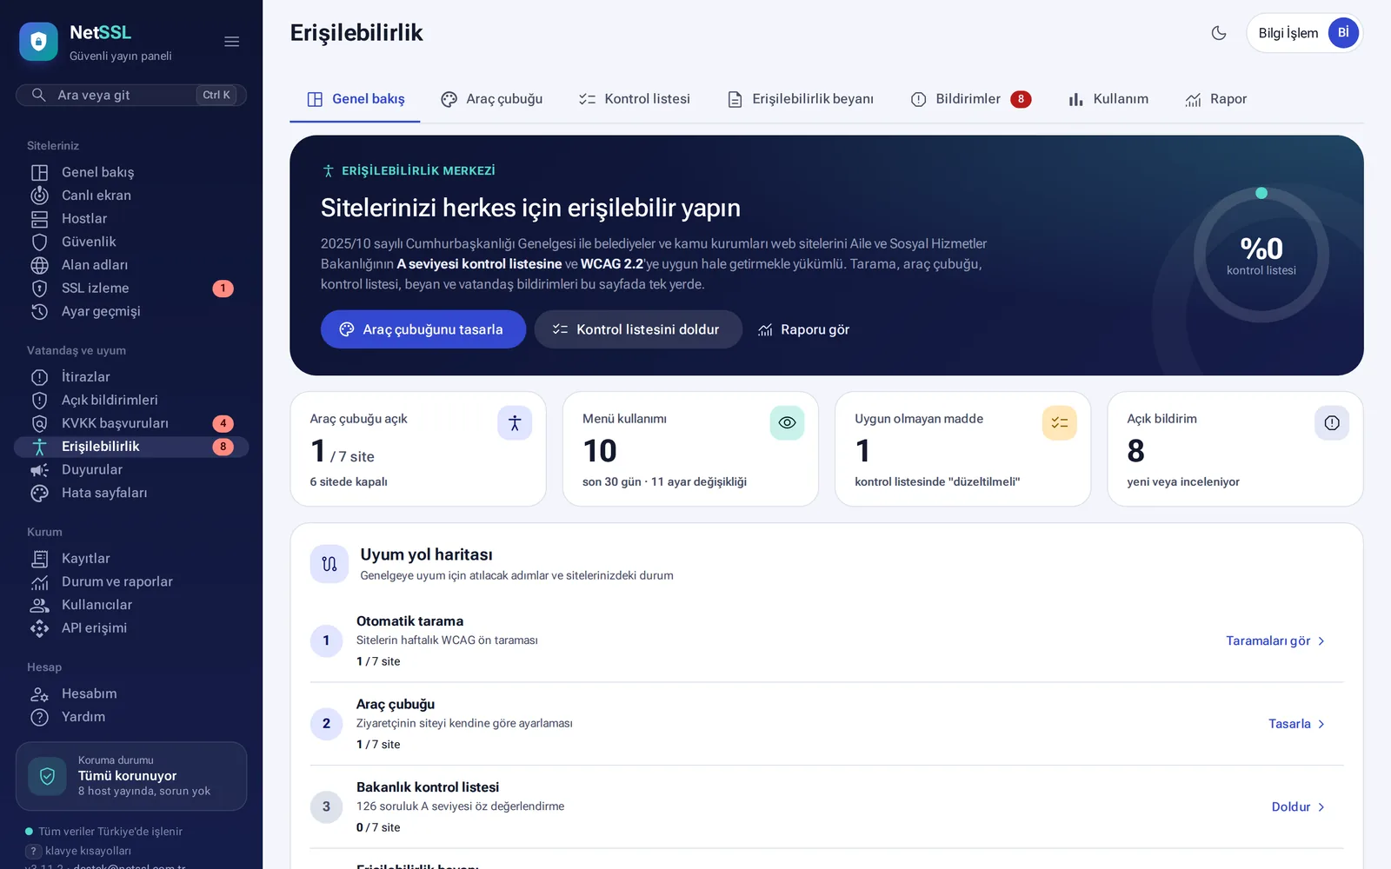This screenshot has height=869, width=1391.
Task: Open Duyurular in sidebar
Action: (131, 469)
